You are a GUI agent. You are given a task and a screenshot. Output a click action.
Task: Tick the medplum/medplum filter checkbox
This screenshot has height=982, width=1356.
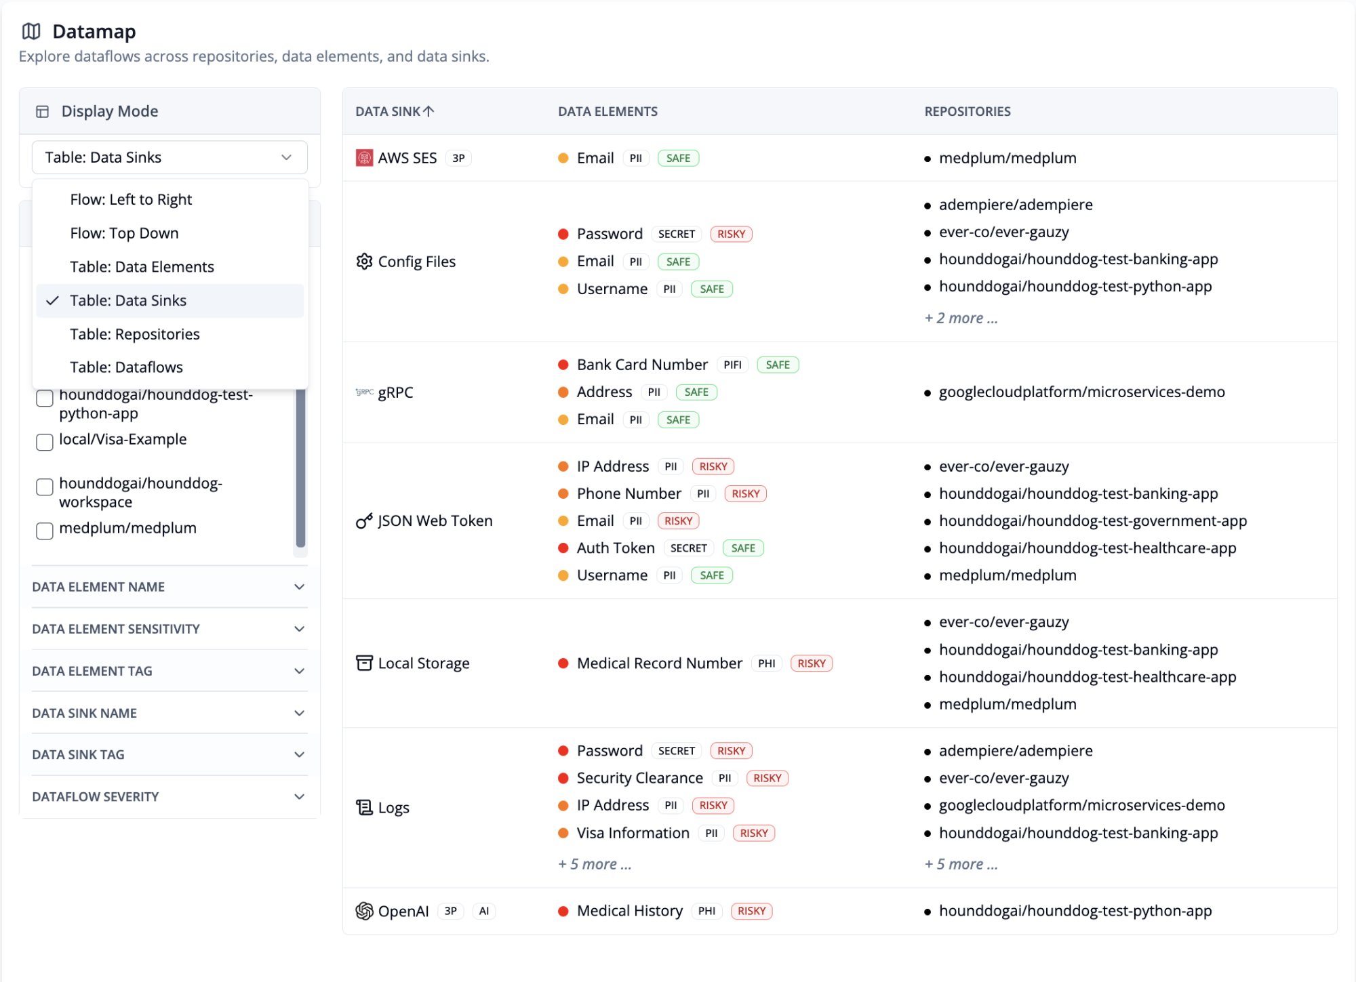[x=45, y=531]
